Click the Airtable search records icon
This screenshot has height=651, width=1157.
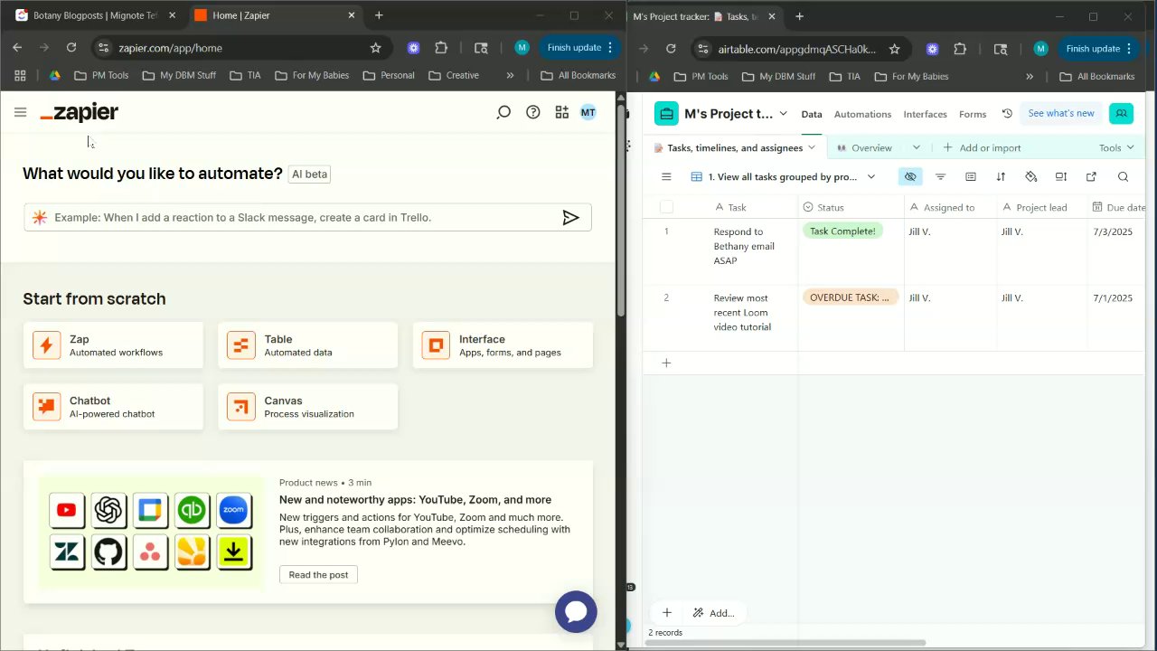[1123, 177]
